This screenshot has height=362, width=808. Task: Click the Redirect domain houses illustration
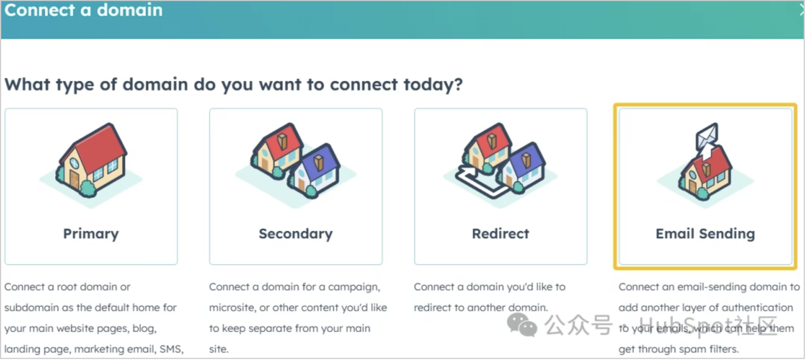point(501,162)
